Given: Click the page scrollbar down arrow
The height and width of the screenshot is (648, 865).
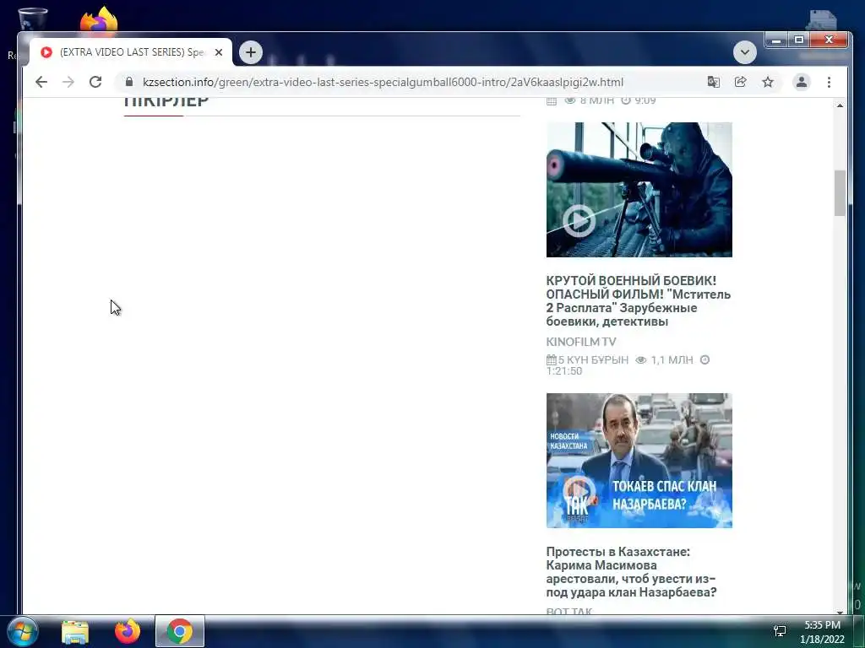Looking at the screenshot, I should click(840, 612).
